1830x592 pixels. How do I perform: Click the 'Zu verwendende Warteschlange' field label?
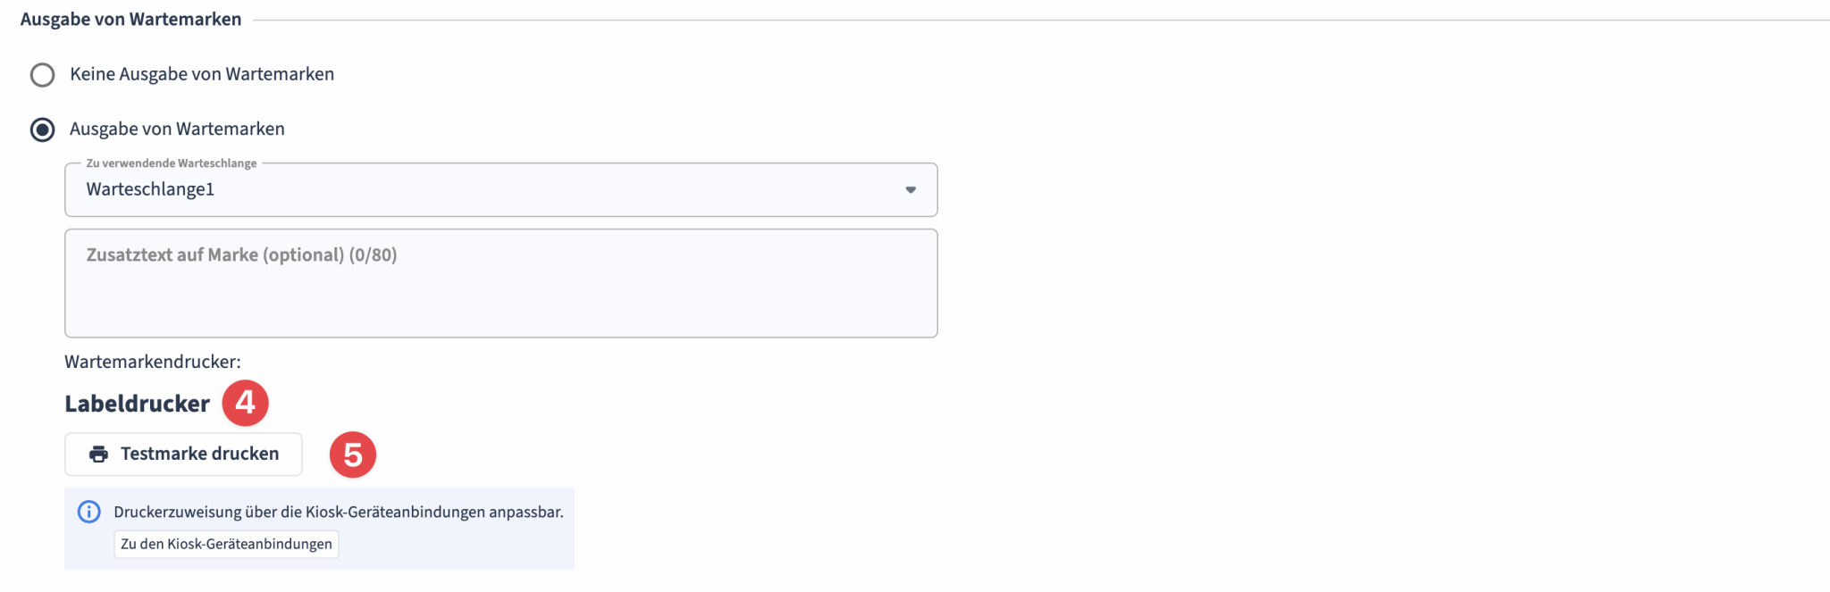point(171,163)
